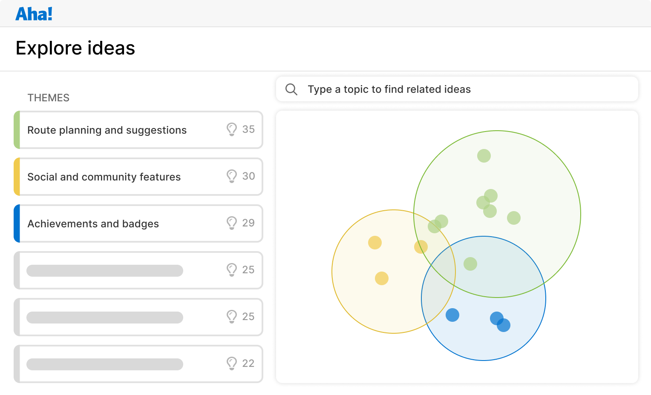Select a green idea dot inside the green circle
Viewport: 651px width, 395px height.
coord(484,155)
